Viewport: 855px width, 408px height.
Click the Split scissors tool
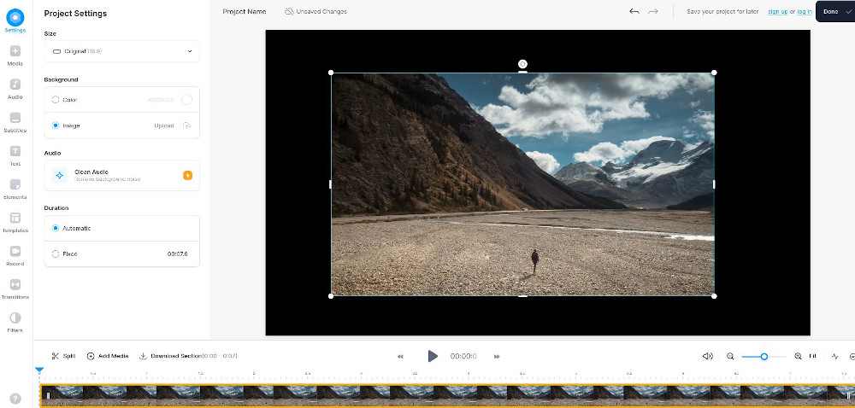(x=56, y=356)
